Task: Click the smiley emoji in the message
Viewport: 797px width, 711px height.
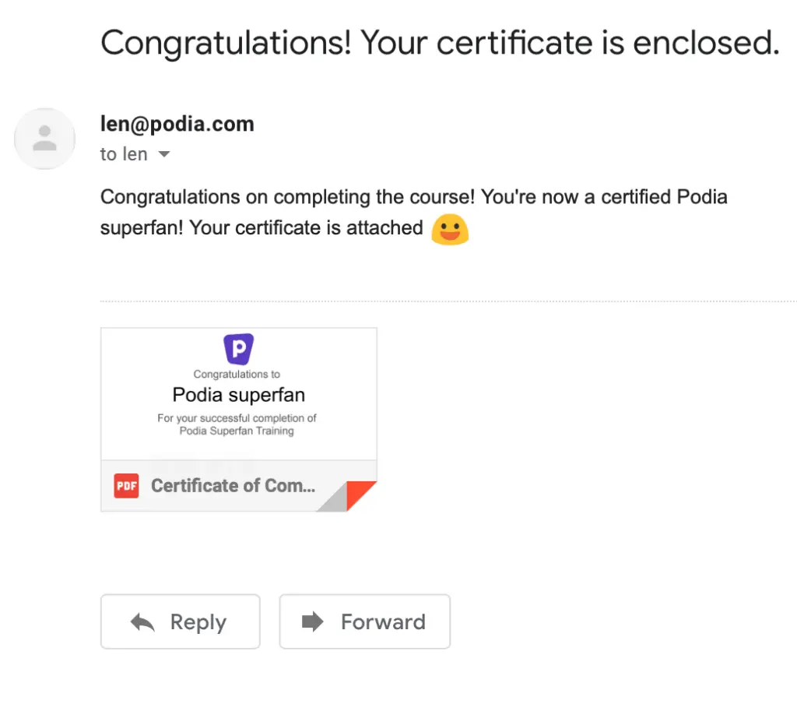Action: tap(450, 229)
